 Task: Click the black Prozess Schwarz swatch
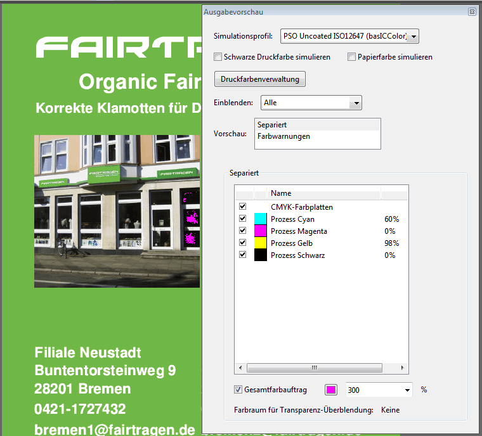[260, 255]
